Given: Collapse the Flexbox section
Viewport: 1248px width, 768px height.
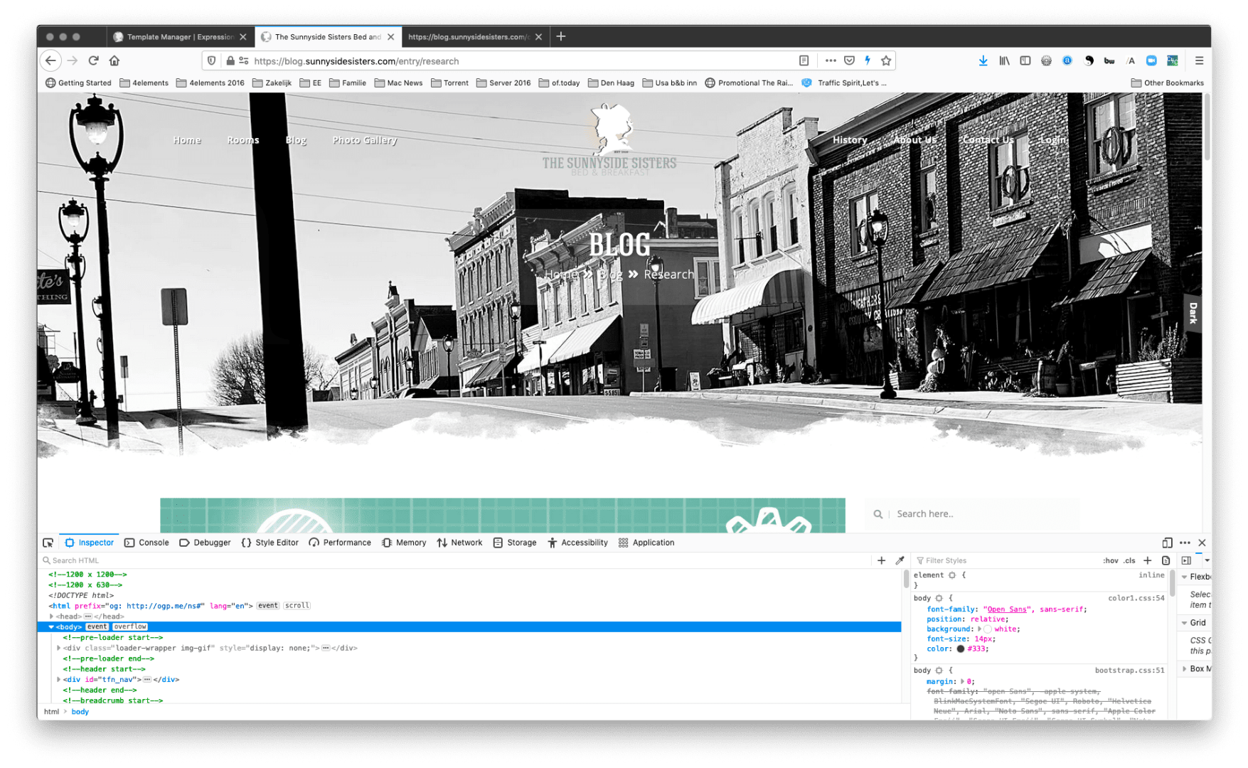Looking at the screenshot, I should click(x=1185, y=577).
